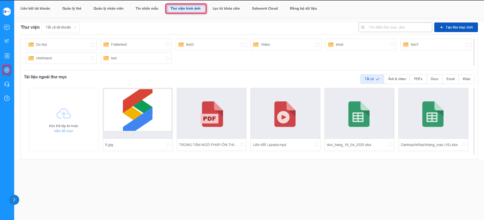Click the cloud upload icon

tap(64, 114)
